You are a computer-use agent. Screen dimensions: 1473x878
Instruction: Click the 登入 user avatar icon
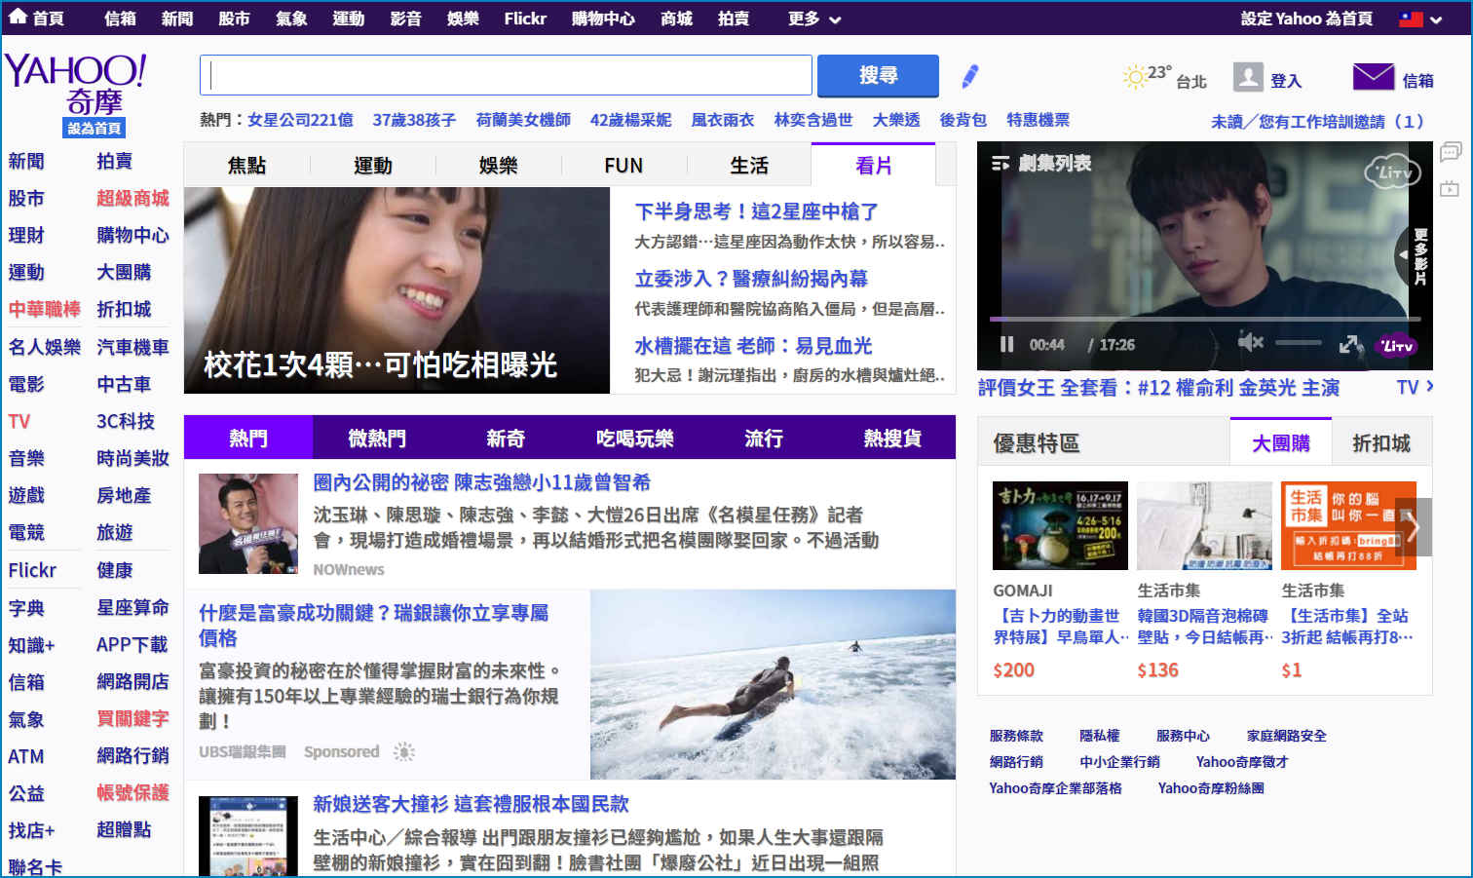click(1248, 77)
